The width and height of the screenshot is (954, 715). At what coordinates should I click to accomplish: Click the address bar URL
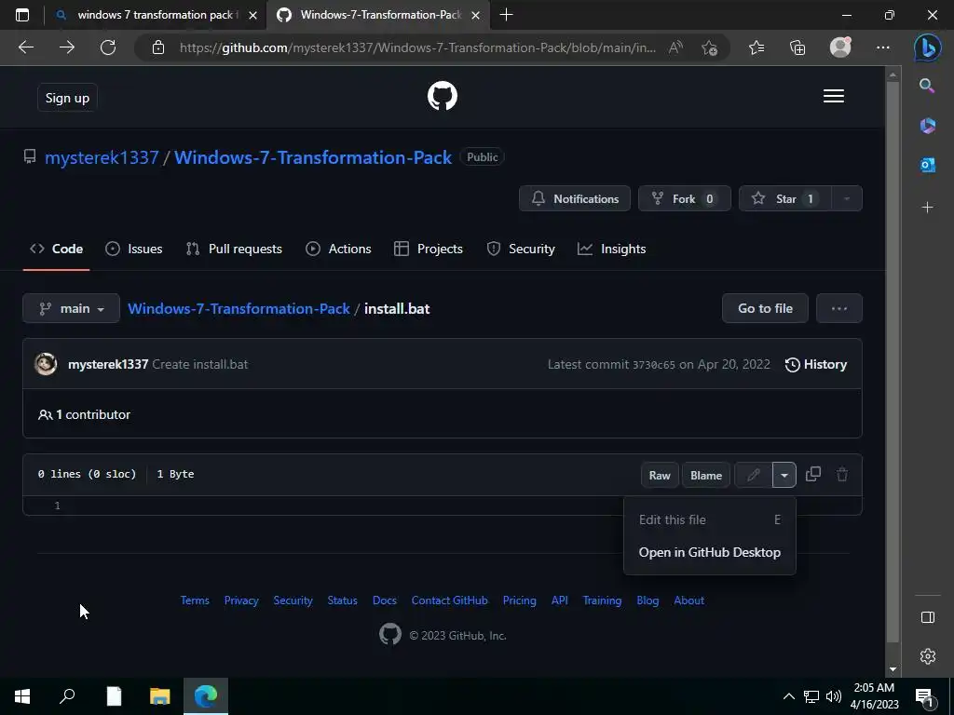(417, 47)
